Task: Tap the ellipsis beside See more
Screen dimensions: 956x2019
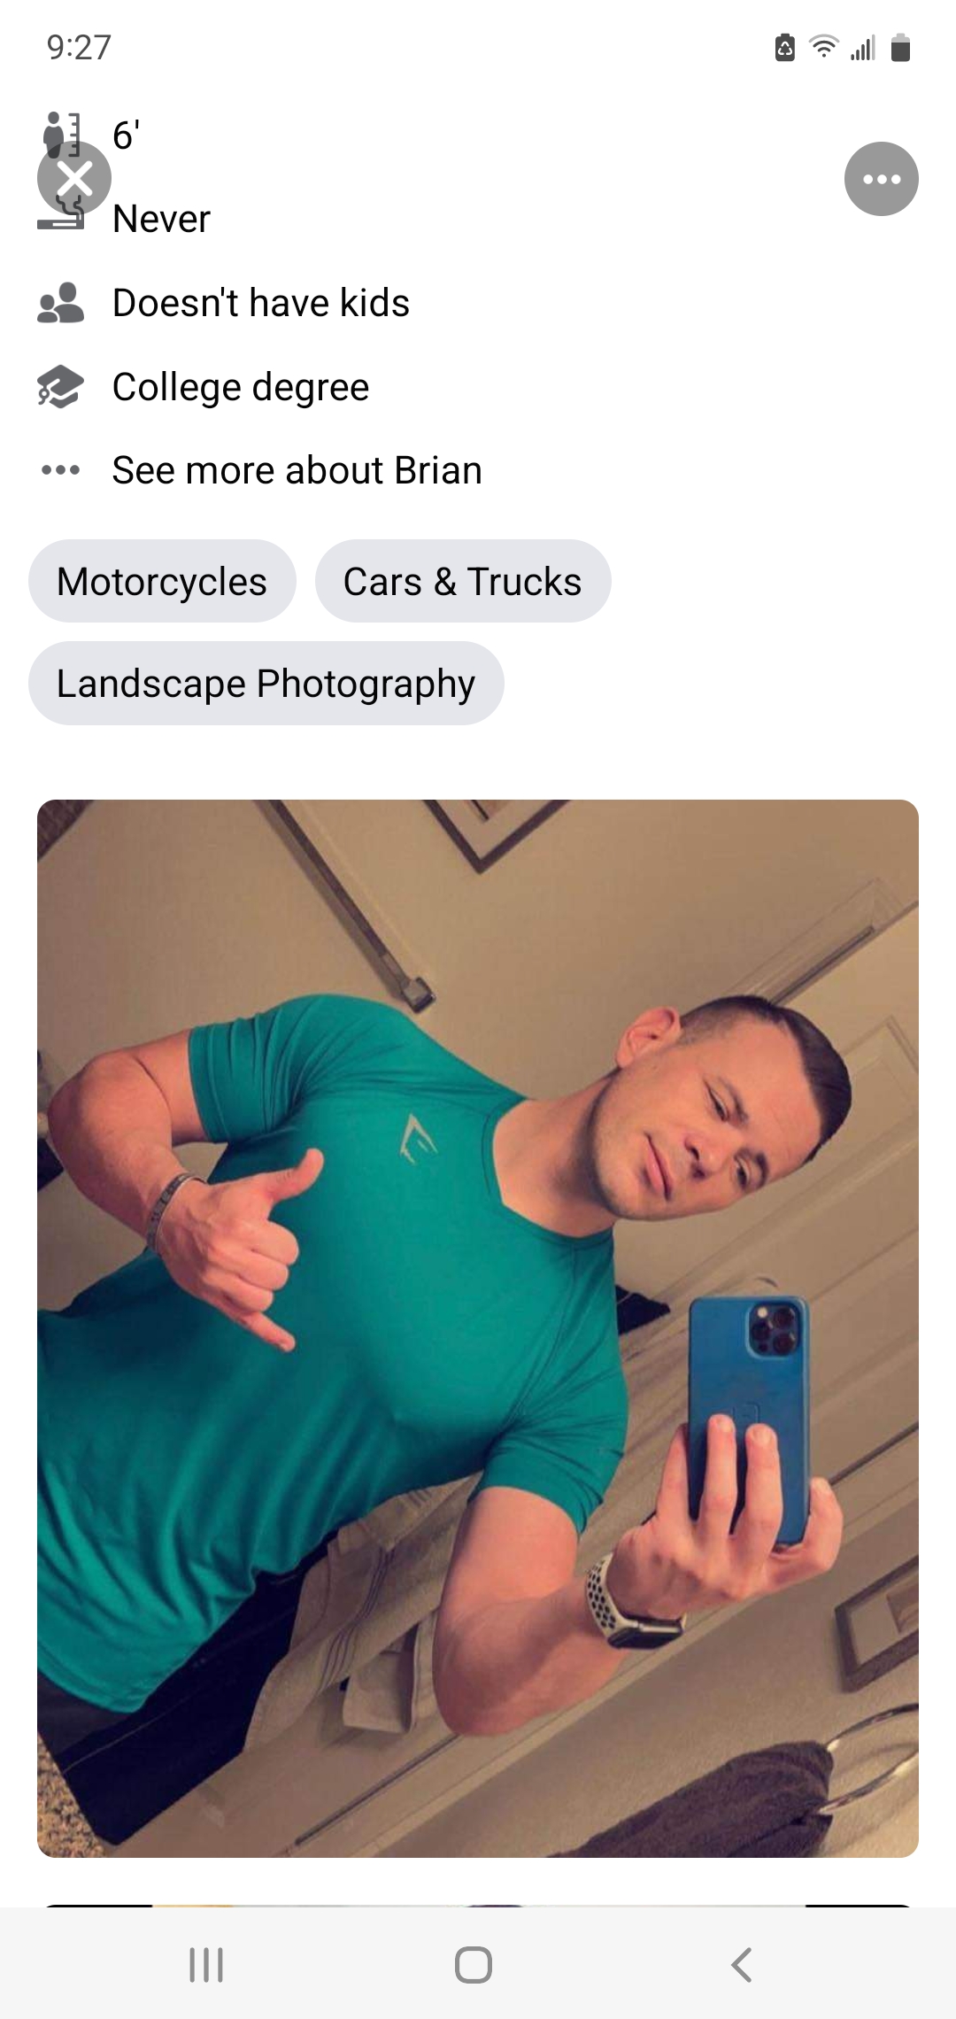Action: point(60,470)
